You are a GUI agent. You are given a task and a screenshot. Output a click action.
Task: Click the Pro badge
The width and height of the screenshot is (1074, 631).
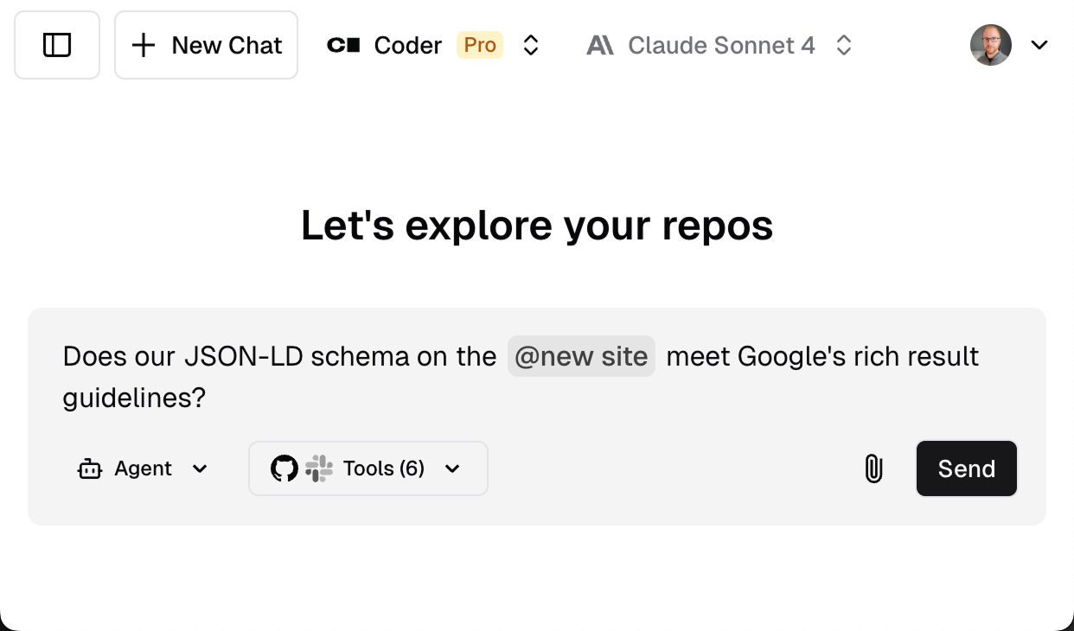pyautogui.click(x=480, y=45)
